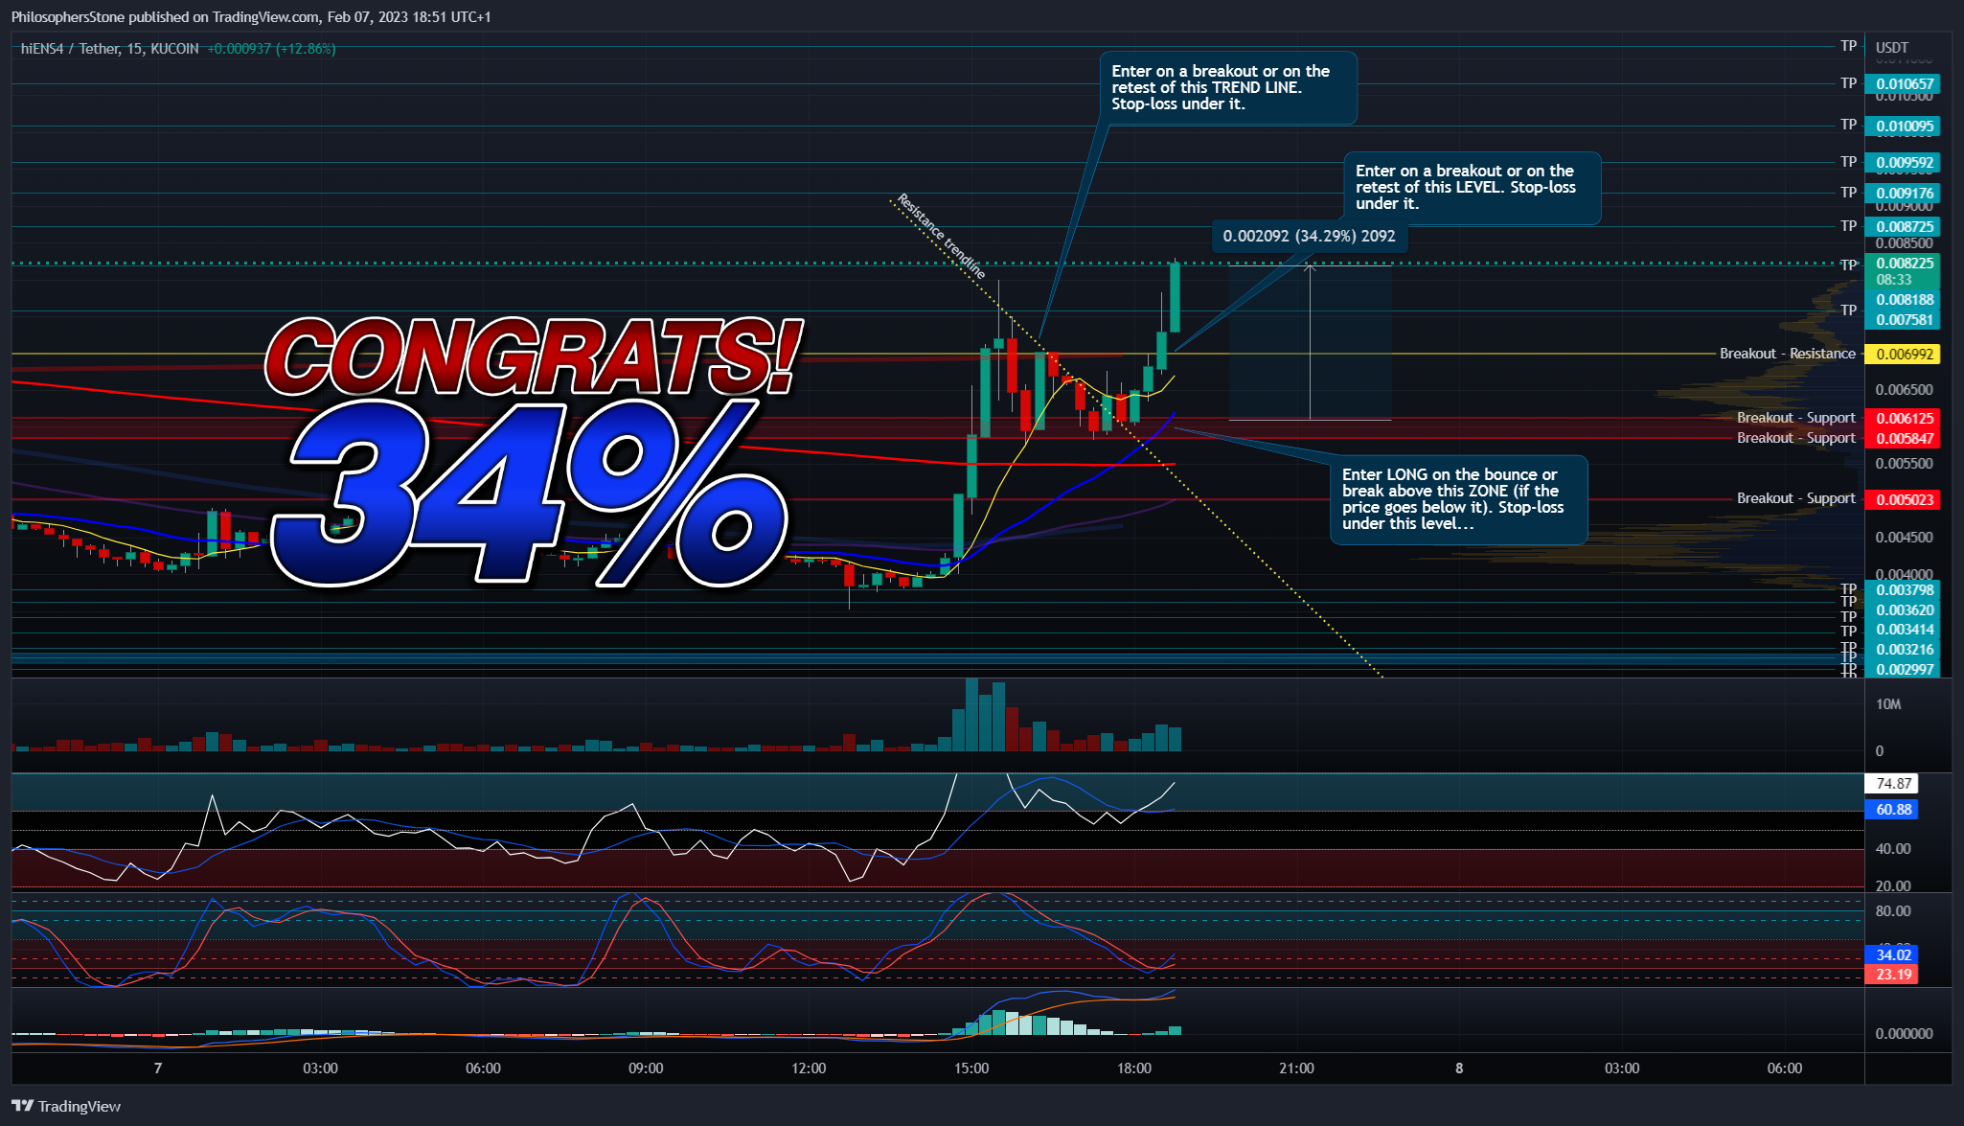Click the RSI value 74.87 tag

pos(1892,784)
